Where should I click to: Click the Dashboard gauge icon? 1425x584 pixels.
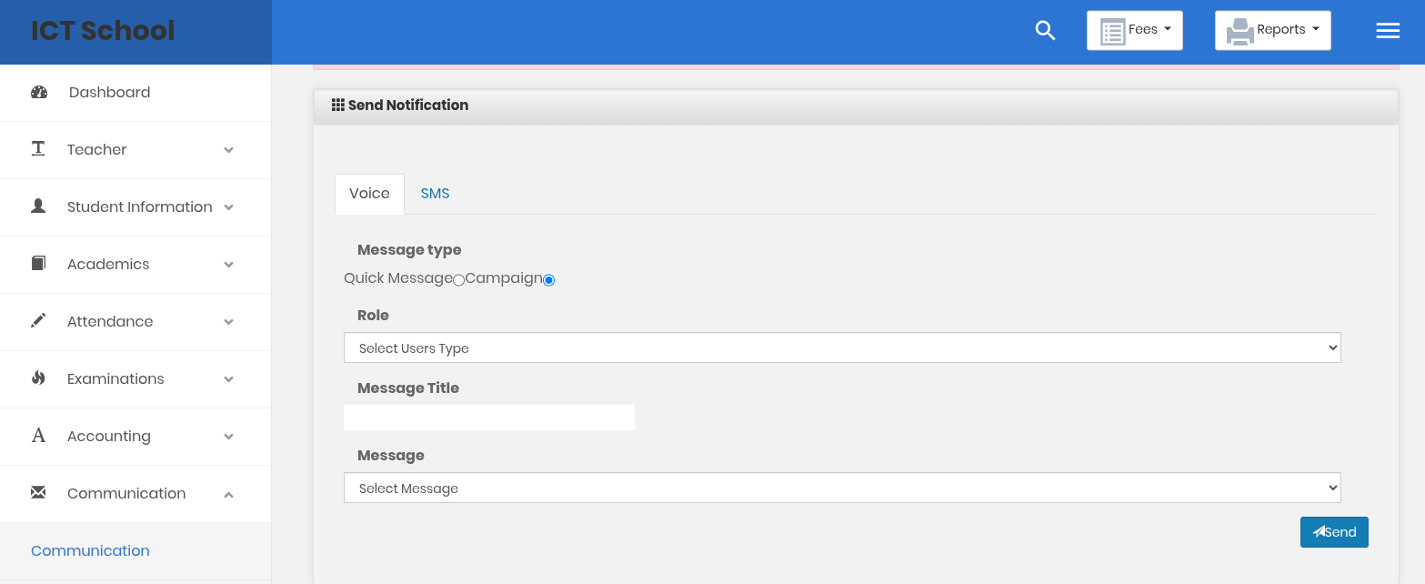pyautogui.click(x=39, y=92)
